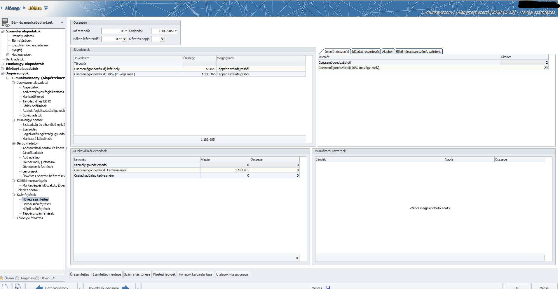Select Családi adóalap kedvezmény row
Viewport: 560px width, 289px height.
186,175
